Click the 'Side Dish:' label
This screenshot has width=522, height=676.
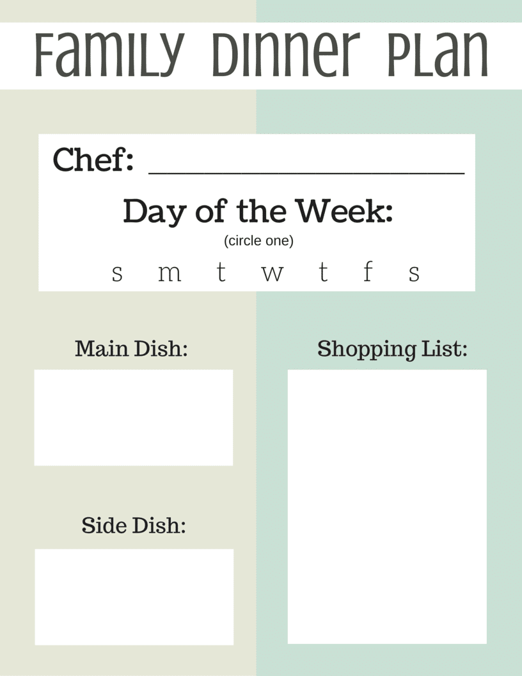click(x=134, y=525)
